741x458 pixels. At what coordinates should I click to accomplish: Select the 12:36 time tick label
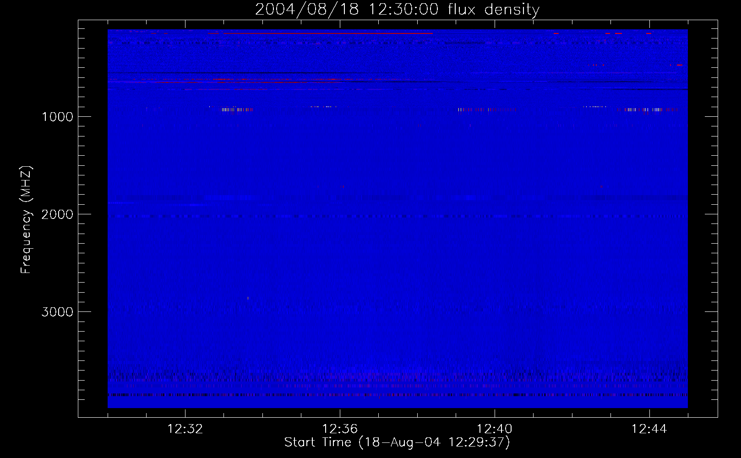340,429
